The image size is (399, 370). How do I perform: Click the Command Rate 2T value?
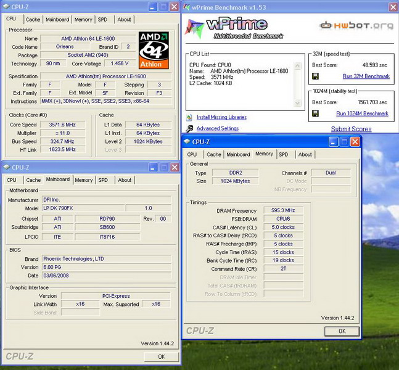(x=283, y=269)
